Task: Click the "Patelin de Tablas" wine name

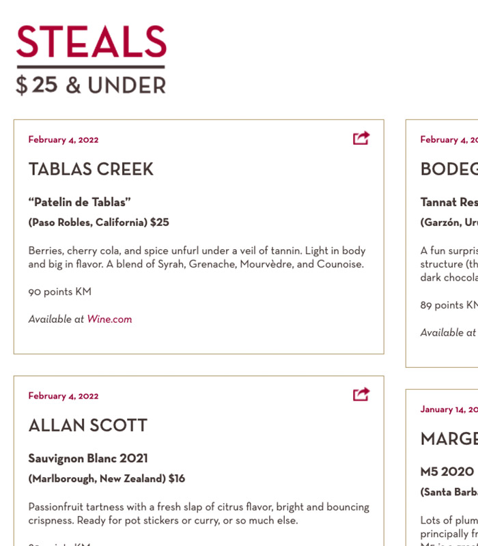Action: click(79, 202)
